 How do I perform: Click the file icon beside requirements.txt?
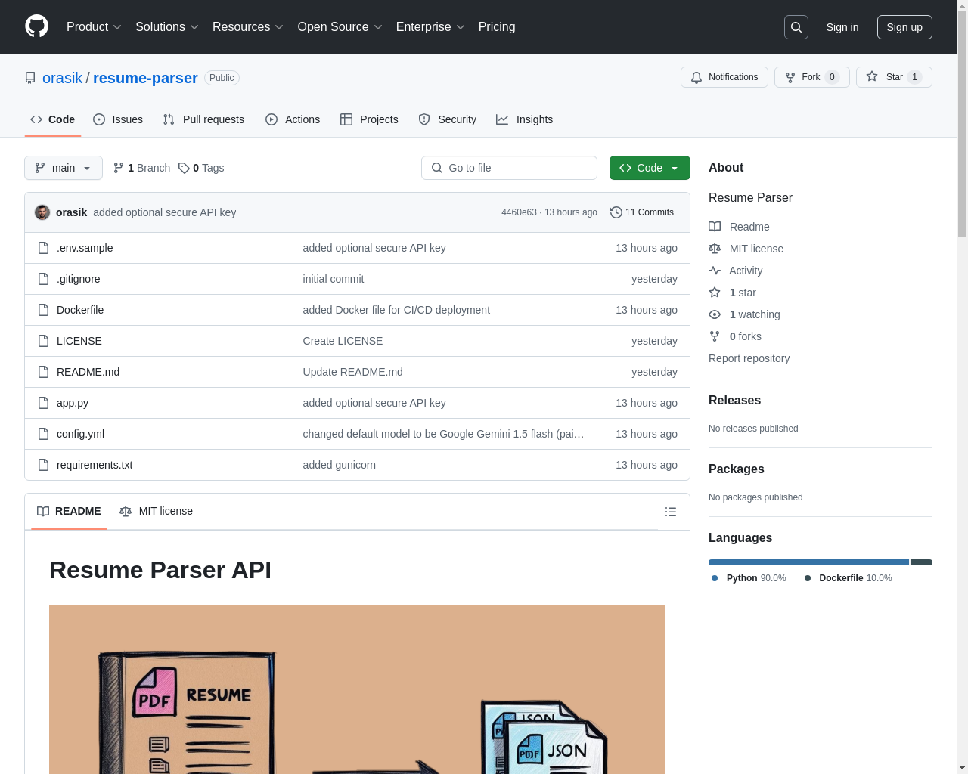(x=44, y=465)
